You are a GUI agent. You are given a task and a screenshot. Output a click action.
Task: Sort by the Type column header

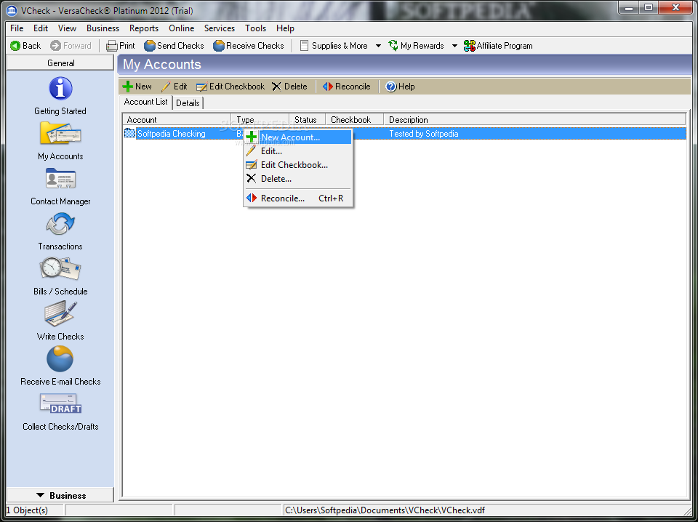coord(260,120)
